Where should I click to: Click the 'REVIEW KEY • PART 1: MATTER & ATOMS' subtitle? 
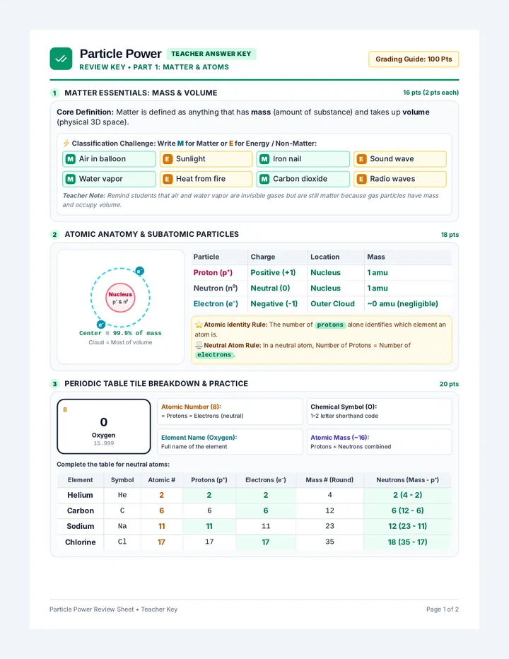point(154,67)
